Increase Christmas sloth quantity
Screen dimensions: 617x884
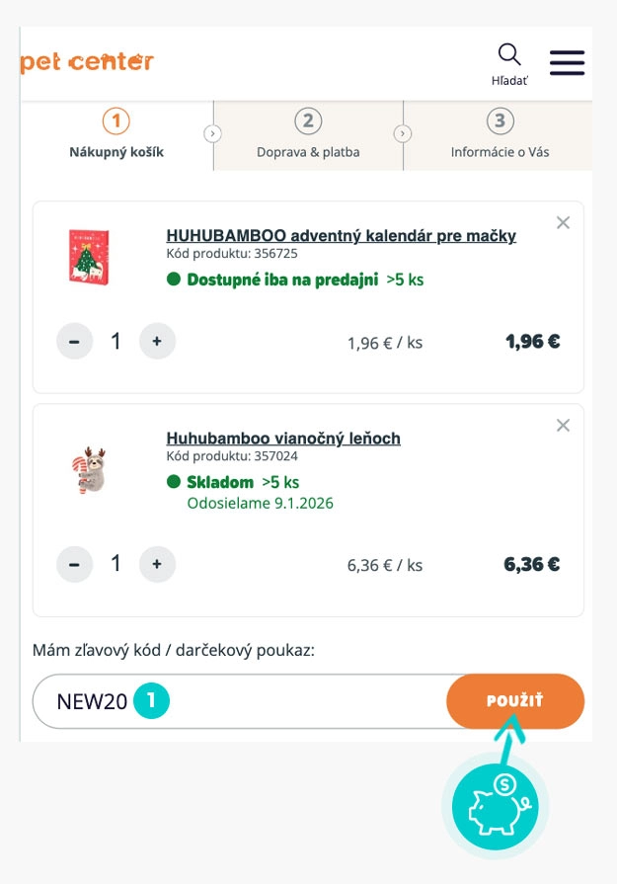[x=157, y=565]
